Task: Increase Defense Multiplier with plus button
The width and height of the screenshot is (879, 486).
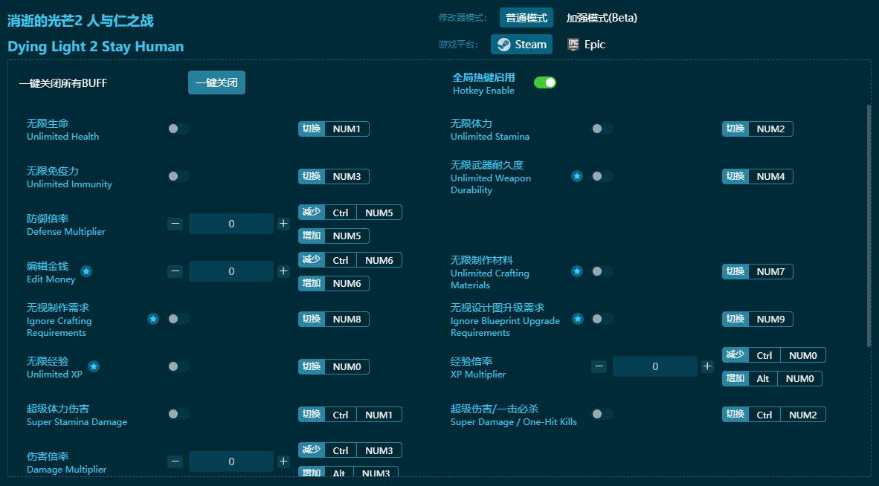Action: tap(283, 224)
